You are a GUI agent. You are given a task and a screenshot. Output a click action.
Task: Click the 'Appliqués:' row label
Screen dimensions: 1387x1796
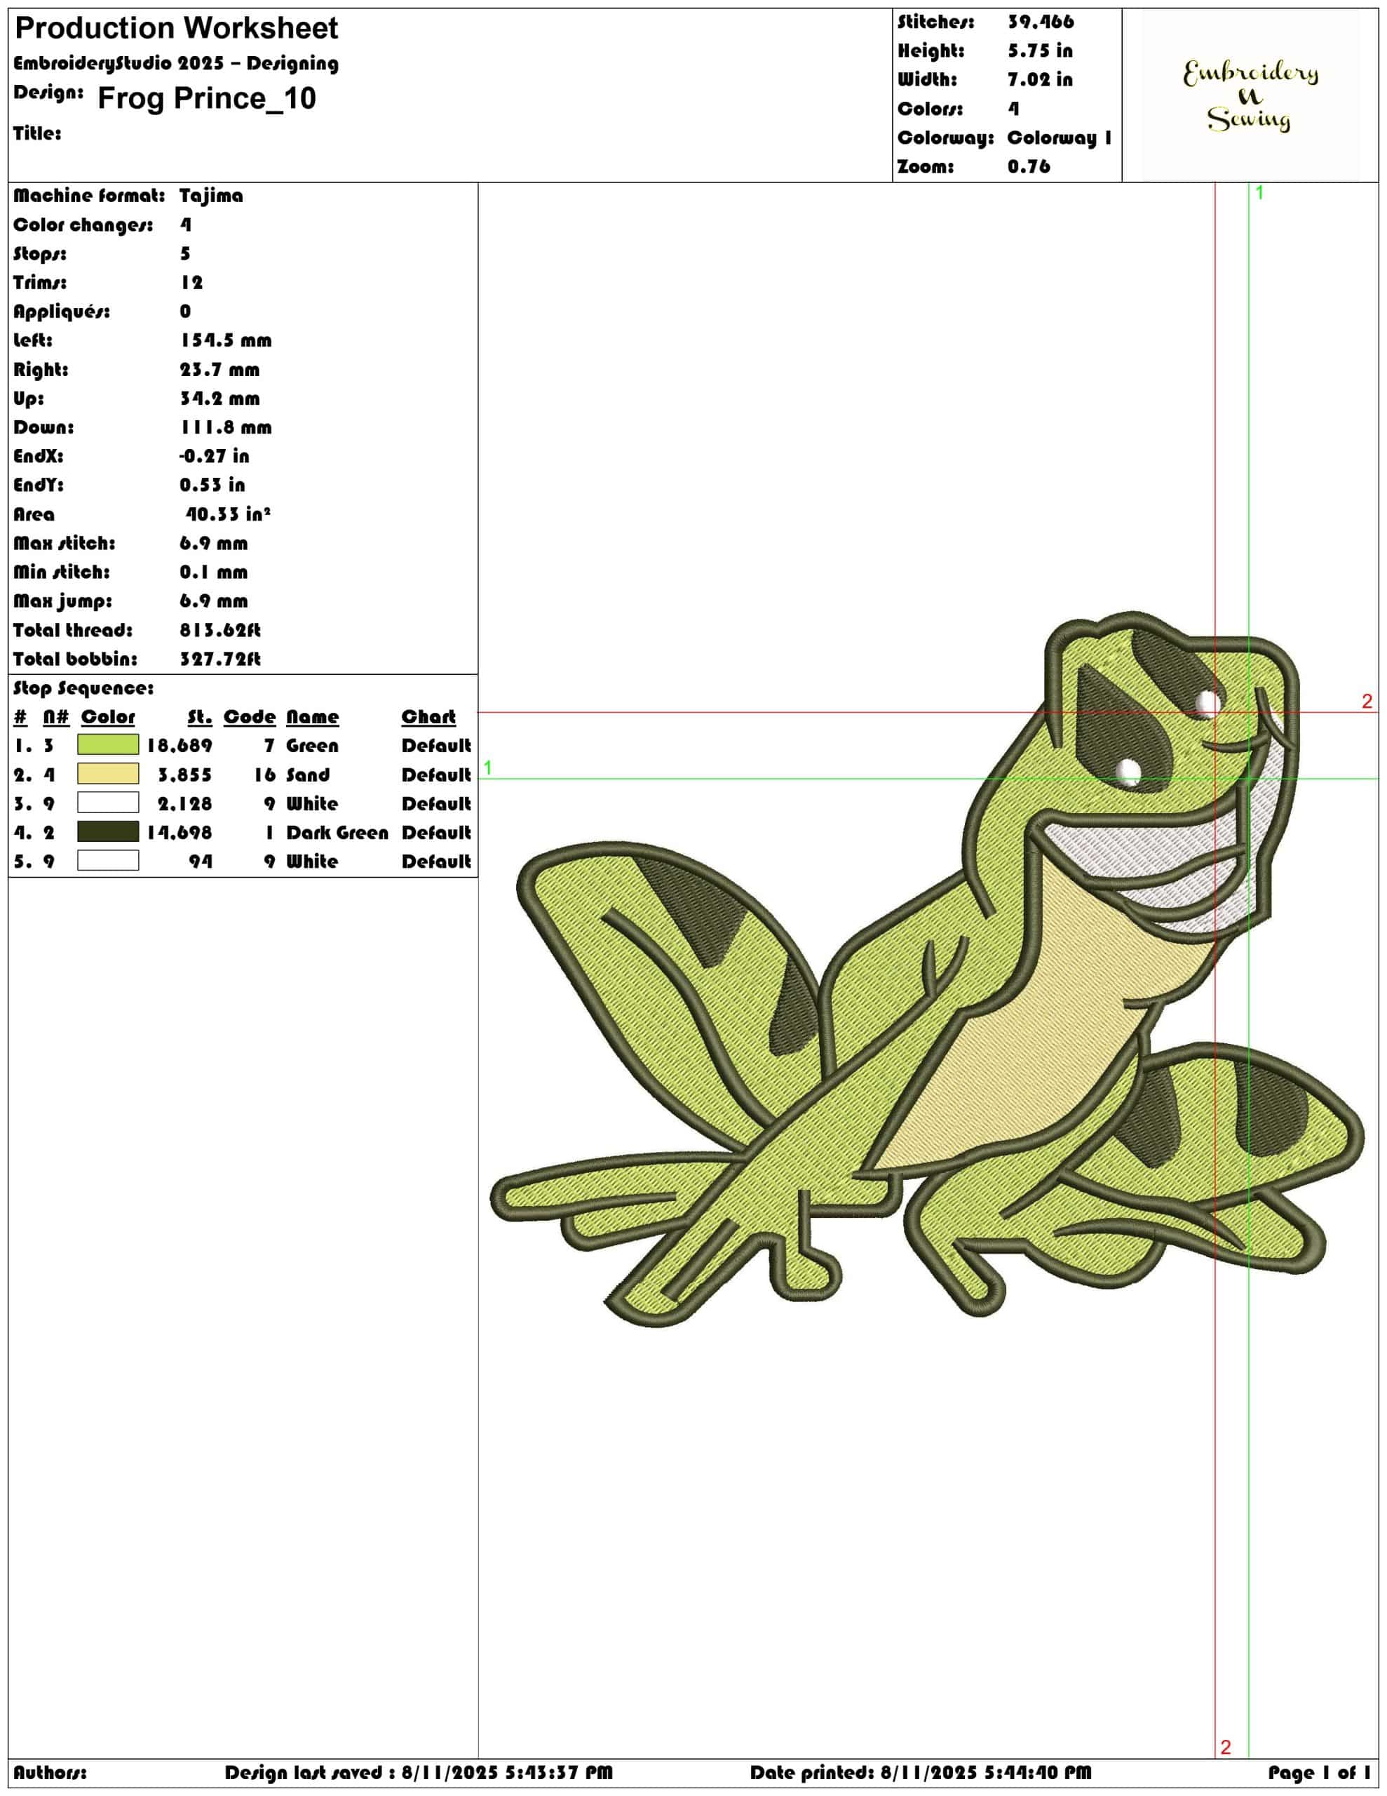pyautogui.click(x=62, y=311)
